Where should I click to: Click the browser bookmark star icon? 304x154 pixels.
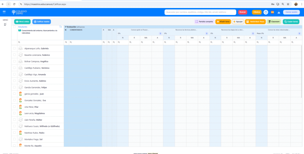(x=288, y=4)
